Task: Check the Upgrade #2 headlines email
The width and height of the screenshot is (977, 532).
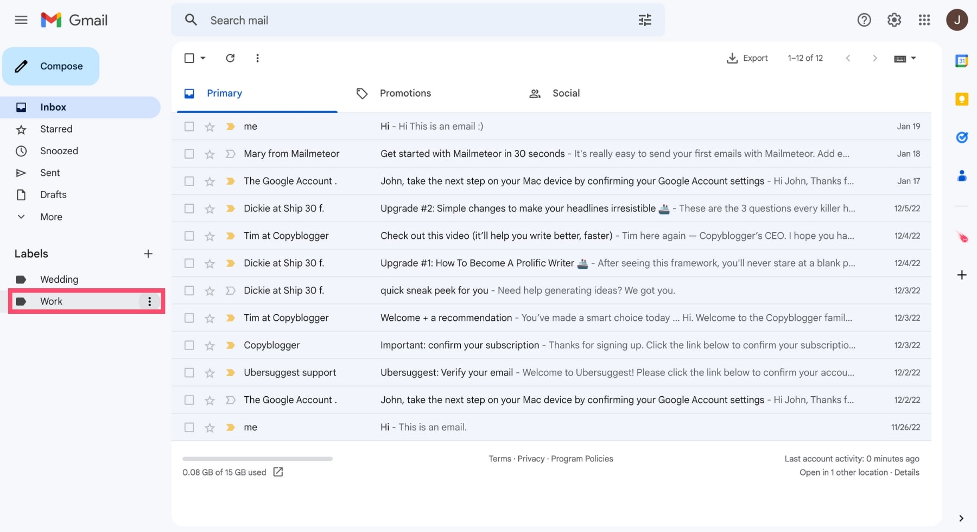Action: (189, 208)
